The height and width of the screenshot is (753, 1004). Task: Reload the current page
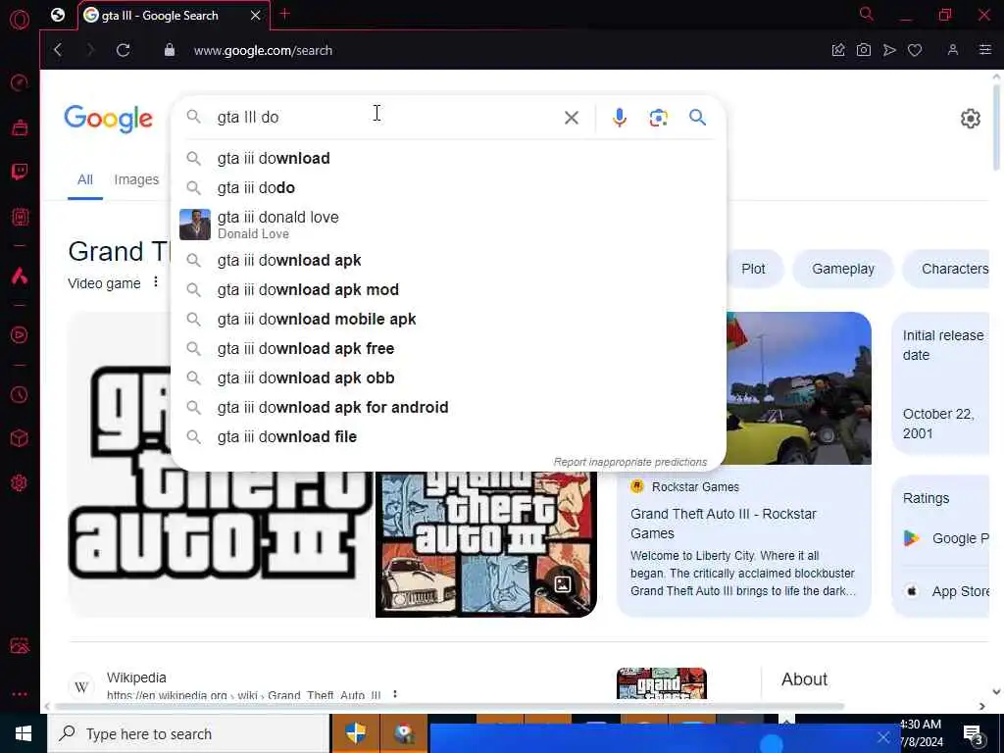pyautogui.click(x=123, y=50)
